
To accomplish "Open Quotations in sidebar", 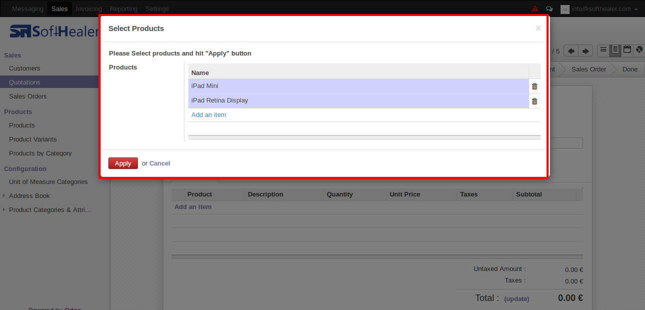I will [x=24, y=82].
